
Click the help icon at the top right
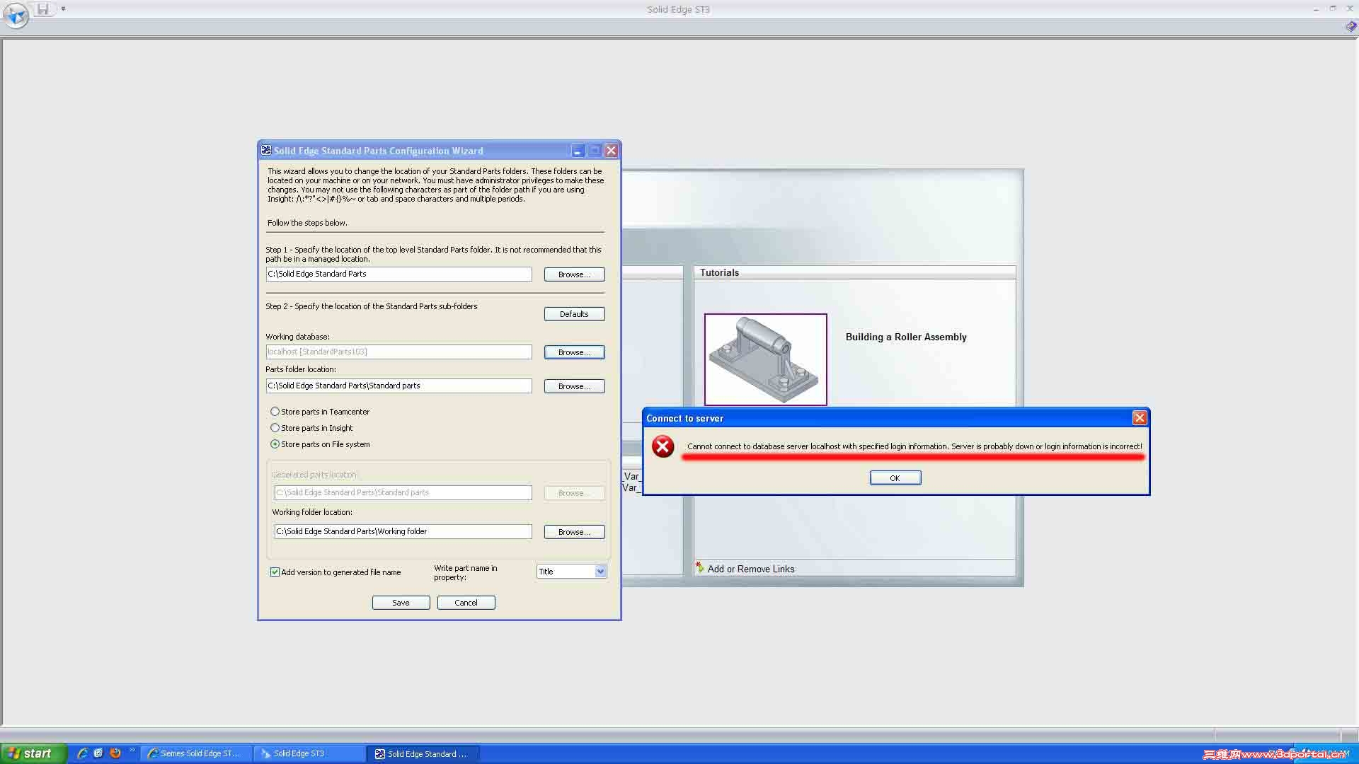click(x=1351, y=26)
